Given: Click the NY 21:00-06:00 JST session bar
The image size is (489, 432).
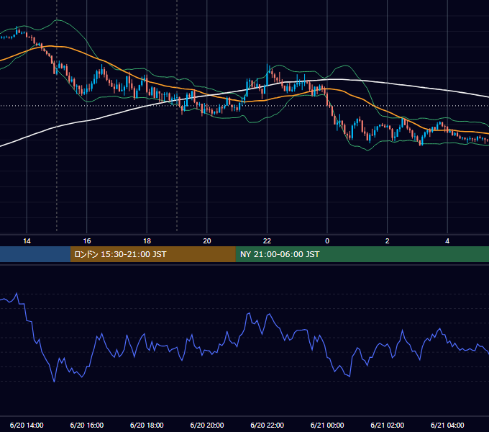Looking at the screenshot, I should (362, 254).
